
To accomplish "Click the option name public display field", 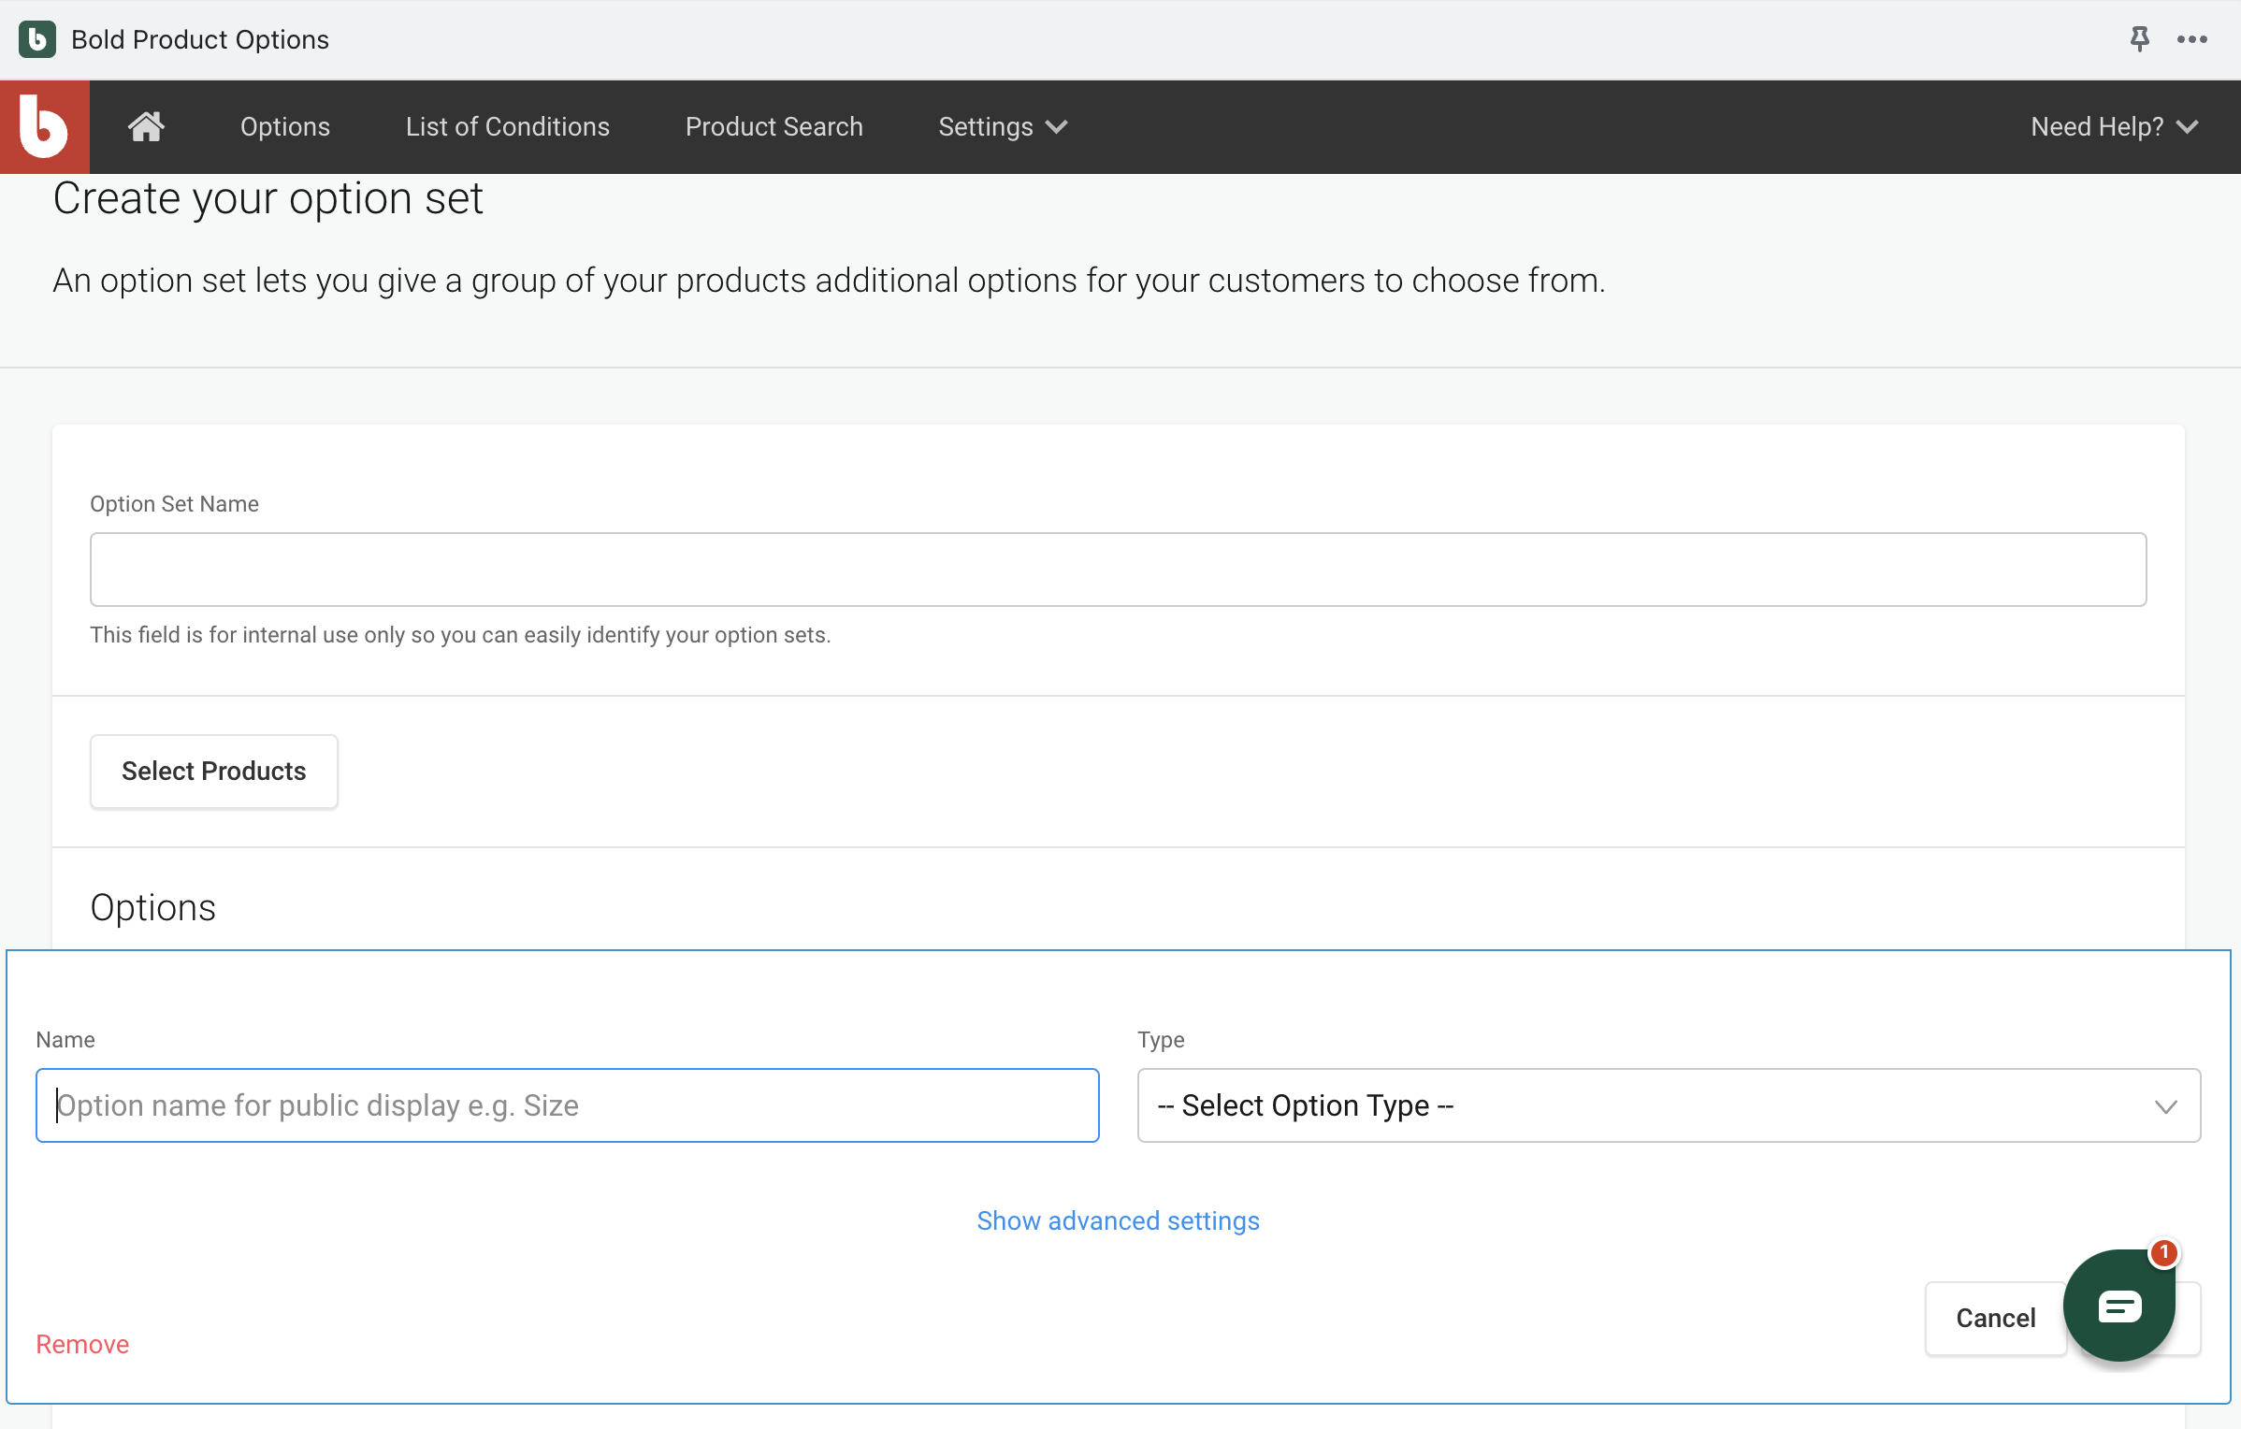I will coord(569,1105).
